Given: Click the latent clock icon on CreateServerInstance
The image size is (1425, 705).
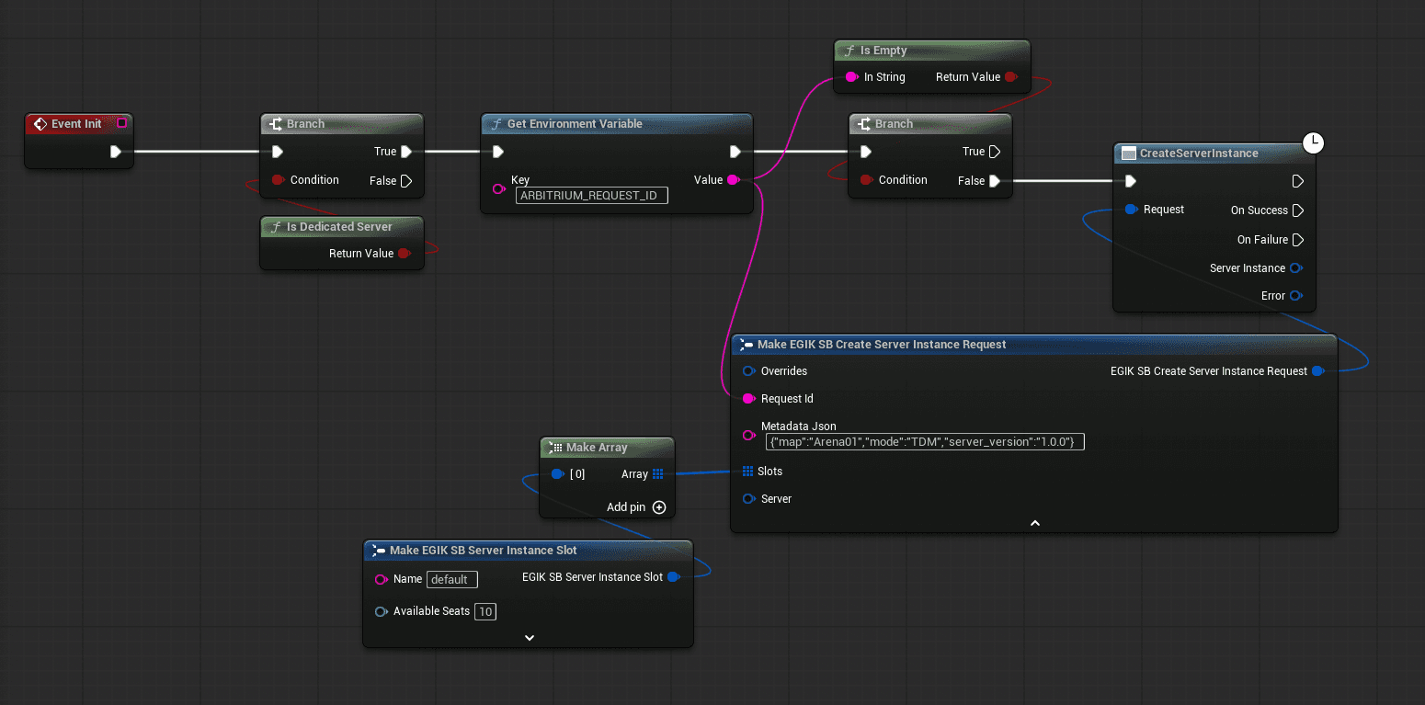Looking at the screenshot, I should 1313,142.
